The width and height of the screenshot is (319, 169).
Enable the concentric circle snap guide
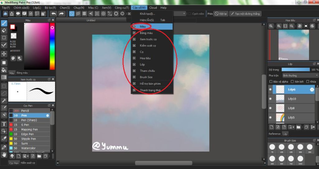pos(103,14)
